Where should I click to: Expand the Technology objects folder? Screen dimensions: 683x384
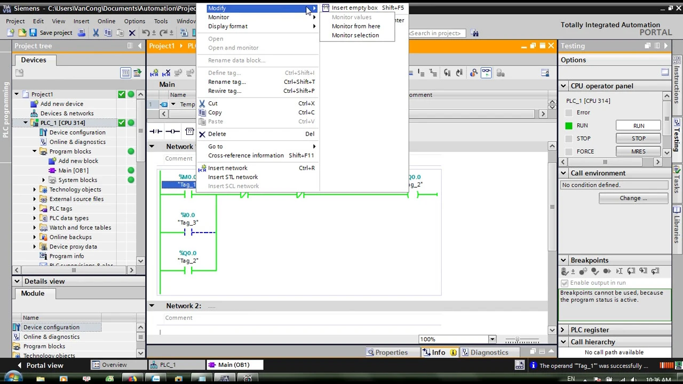click(35, 189)
